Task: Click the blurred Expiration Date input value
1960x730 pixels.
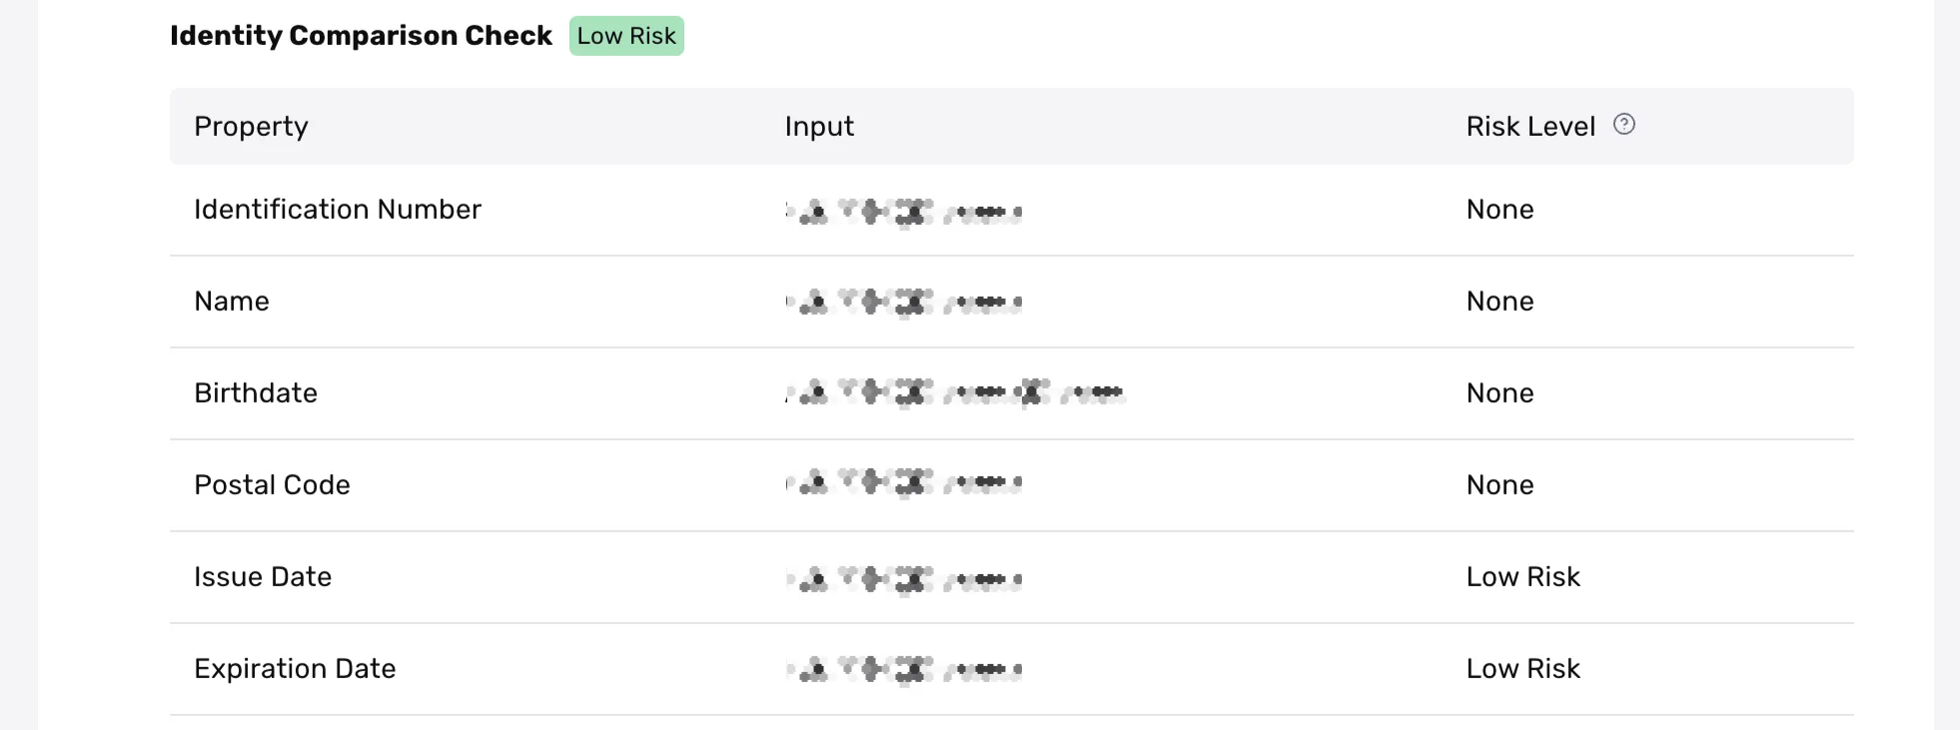Action: (904, 669)
